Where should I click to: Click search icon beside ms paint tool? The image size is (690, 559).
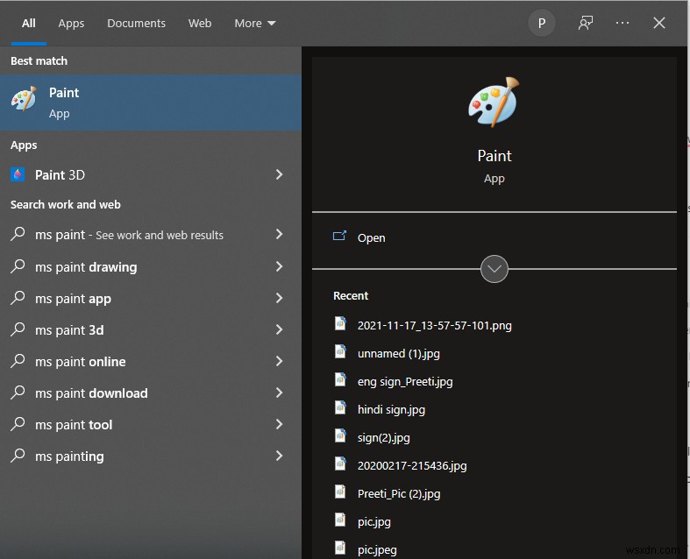[18, 424]
